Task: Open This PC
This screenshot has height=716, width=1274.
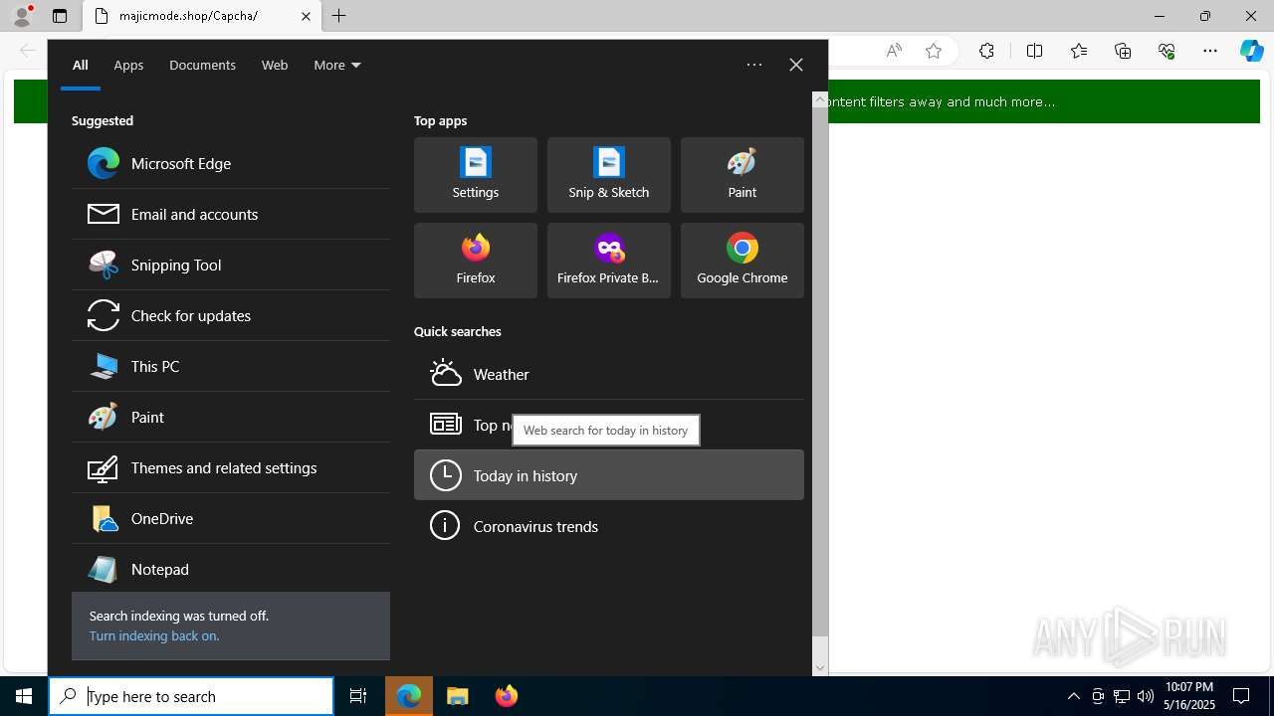Action: (x=231, y=366)
